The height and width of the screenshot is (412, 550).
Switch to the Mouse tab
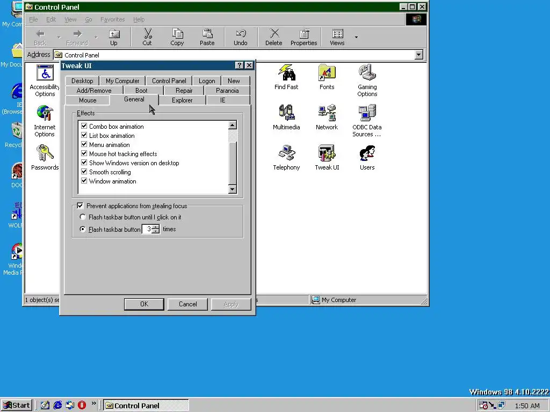click(88, 100)
